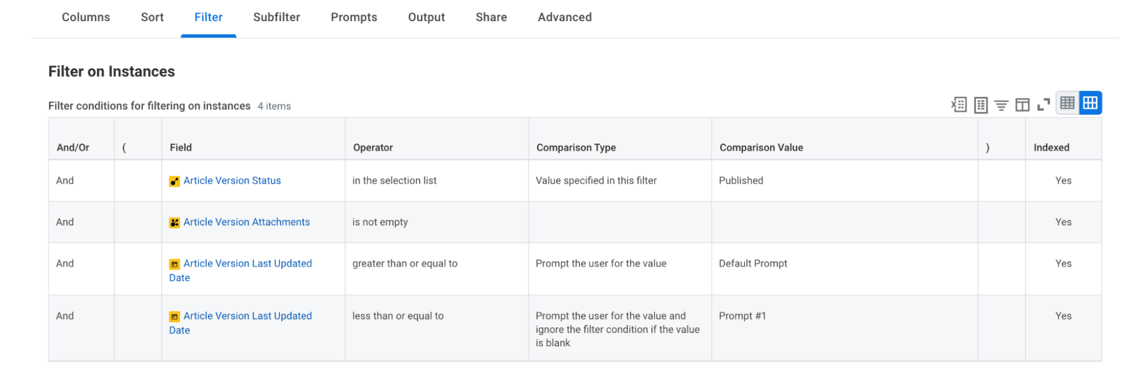The height and width of the screenshot is (381, 1142).
Task: Open the Advanced tab
Action: click(564, 17)
